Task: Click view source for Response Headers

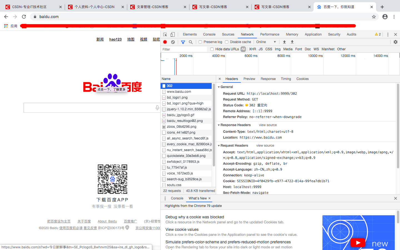Action: point(268,125)
